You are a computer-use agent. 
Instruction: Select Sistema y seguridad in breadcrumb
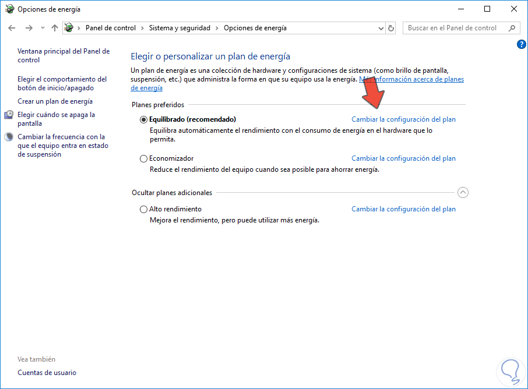[x=179, y=28]
